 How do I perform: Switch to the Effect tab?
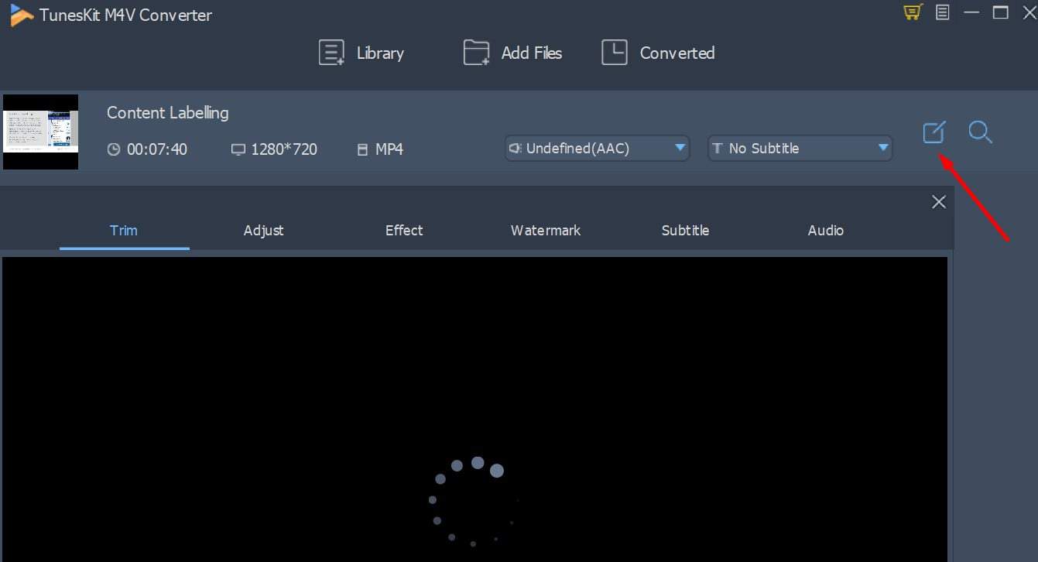(404, 230)
